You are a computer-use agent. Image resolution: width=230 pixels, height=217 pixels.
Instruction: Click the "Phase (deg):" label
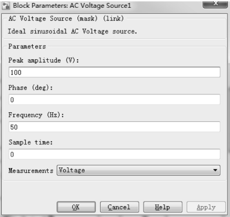(30, 87)
